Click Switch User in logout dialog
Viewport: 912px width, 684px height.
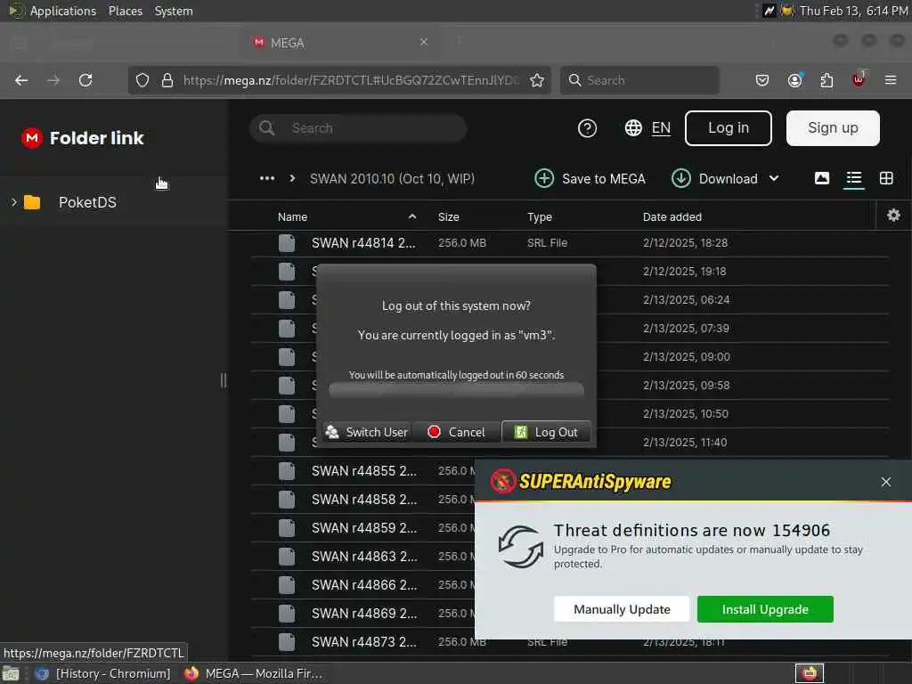click(367, 432)
